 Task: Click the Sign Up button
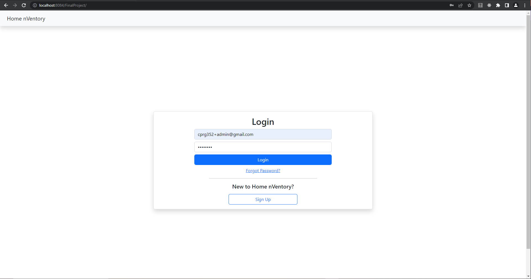pyautogui.click(x=263, y=199)
